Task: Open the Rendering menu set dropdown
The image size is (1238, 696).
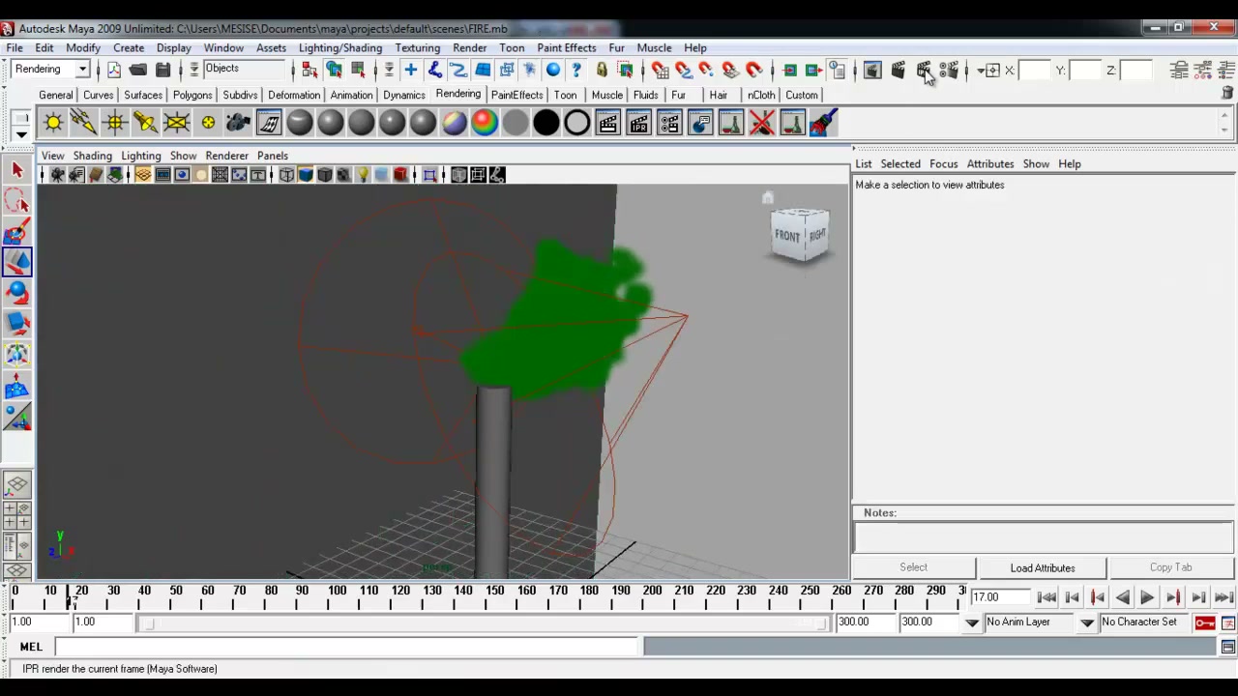Action: click(50, 69)
